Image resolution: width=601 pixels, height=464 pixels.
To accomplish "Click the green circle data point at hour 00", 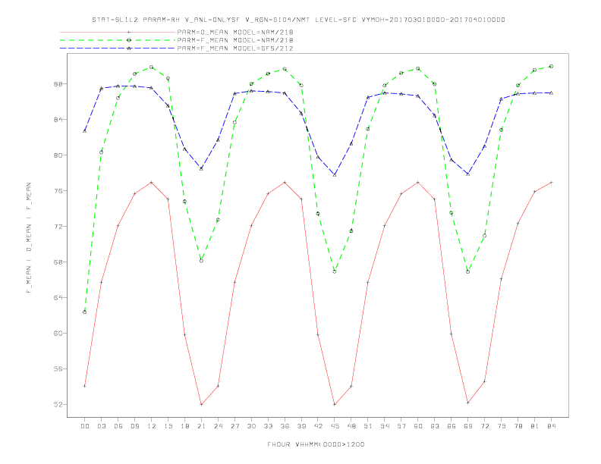I will [85, 312].
